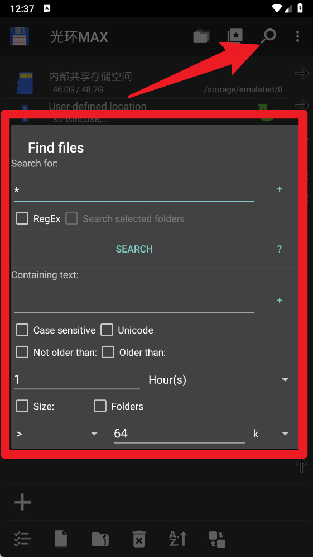Check the Case sensitive option
313x557 pixels.
click(22, 330)
